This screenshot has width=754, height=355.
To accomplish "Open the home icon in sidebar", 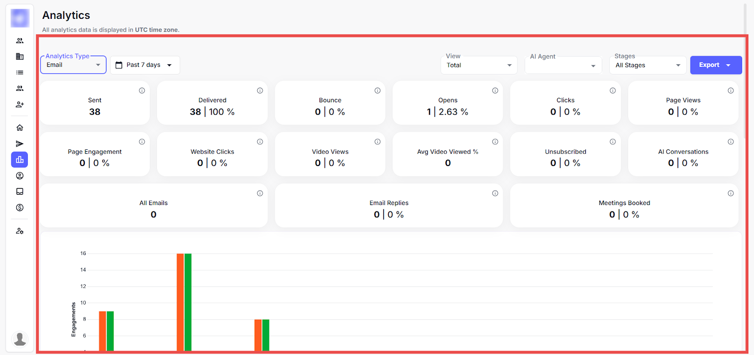I will pyautogui.click(x=20, y=128).
